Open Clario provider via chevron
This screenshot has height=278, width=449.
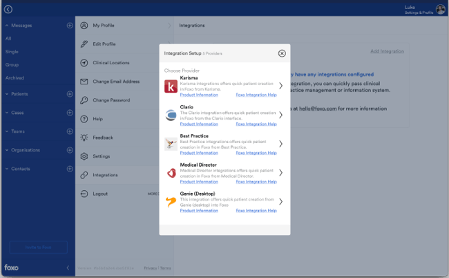click(x=281, y=115)
